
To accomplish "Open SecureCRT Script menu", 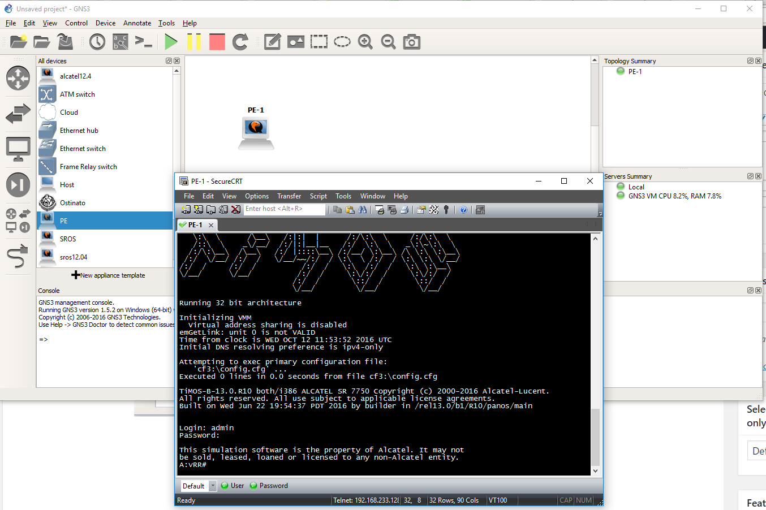I will 319,196.
